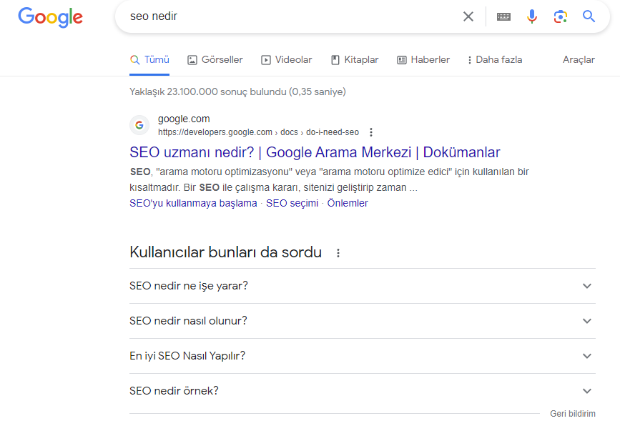
Task: Open the Araçlar tools button
Action: [x=579, y=60]
